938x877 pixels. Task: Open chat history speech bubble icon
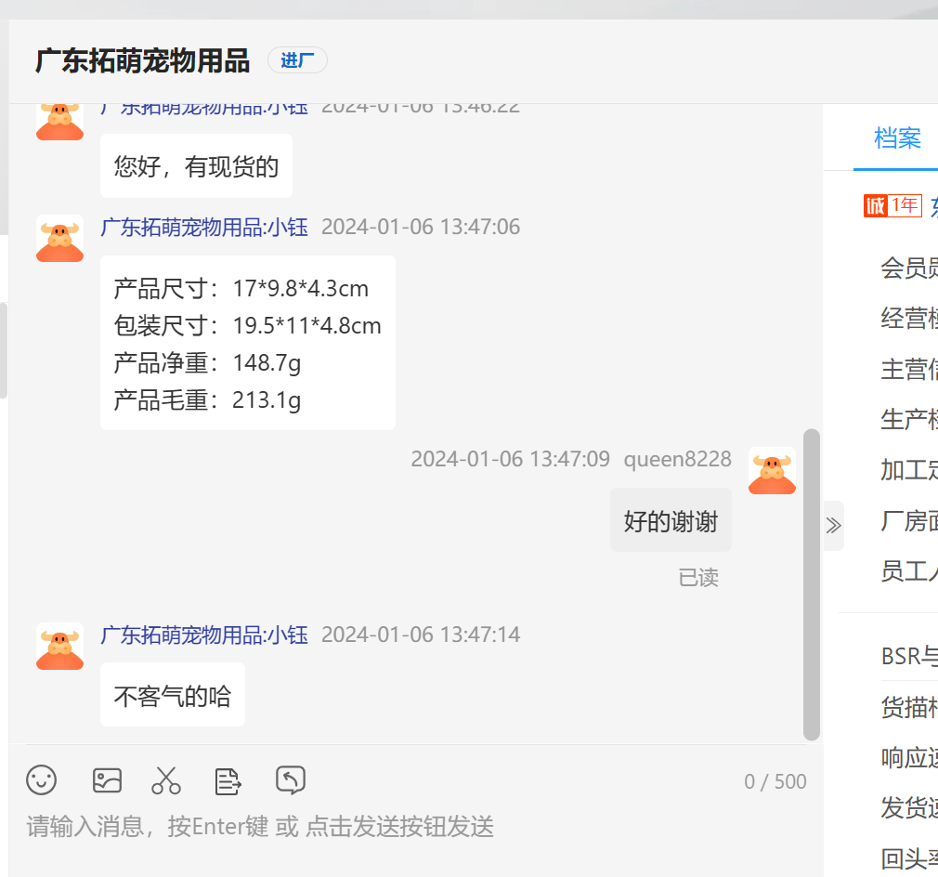(291, 780)
